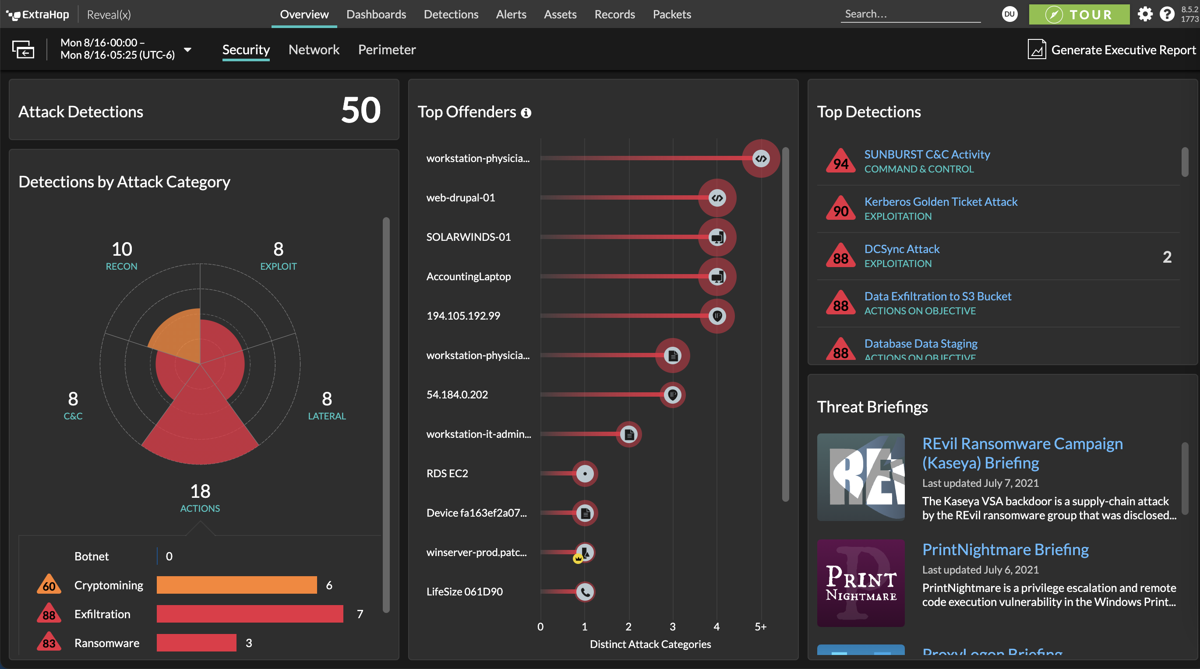Switch to the Network overview tab

point(314,50)
